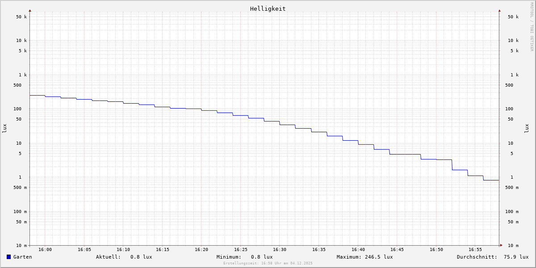Viewport: 536px width, 268px height.
Task: Click the left vertical lux axis title
Action: click(x=4, y=128)
